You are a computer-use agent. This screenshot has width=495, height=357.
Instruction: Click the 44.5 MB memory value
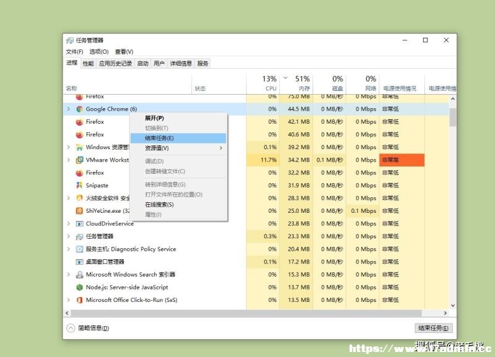[x=298, y=109]
